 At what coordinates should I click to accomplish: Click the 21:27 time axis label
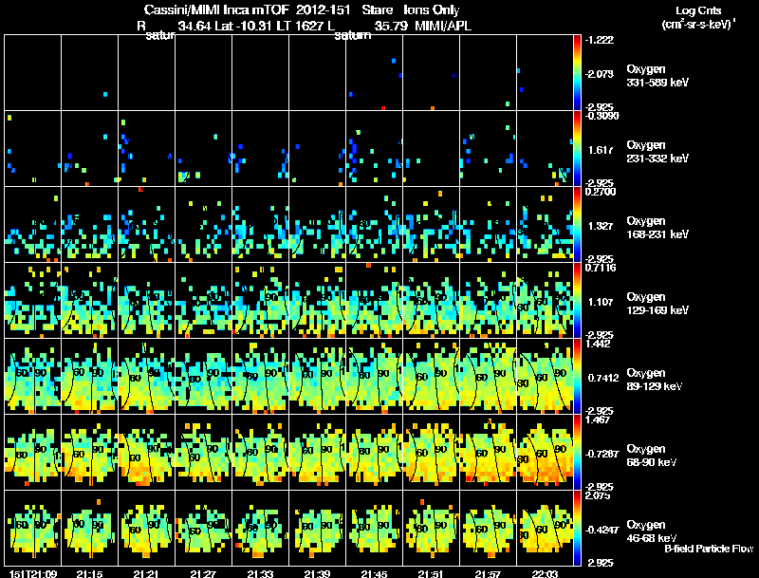click(x=203, y=573)
